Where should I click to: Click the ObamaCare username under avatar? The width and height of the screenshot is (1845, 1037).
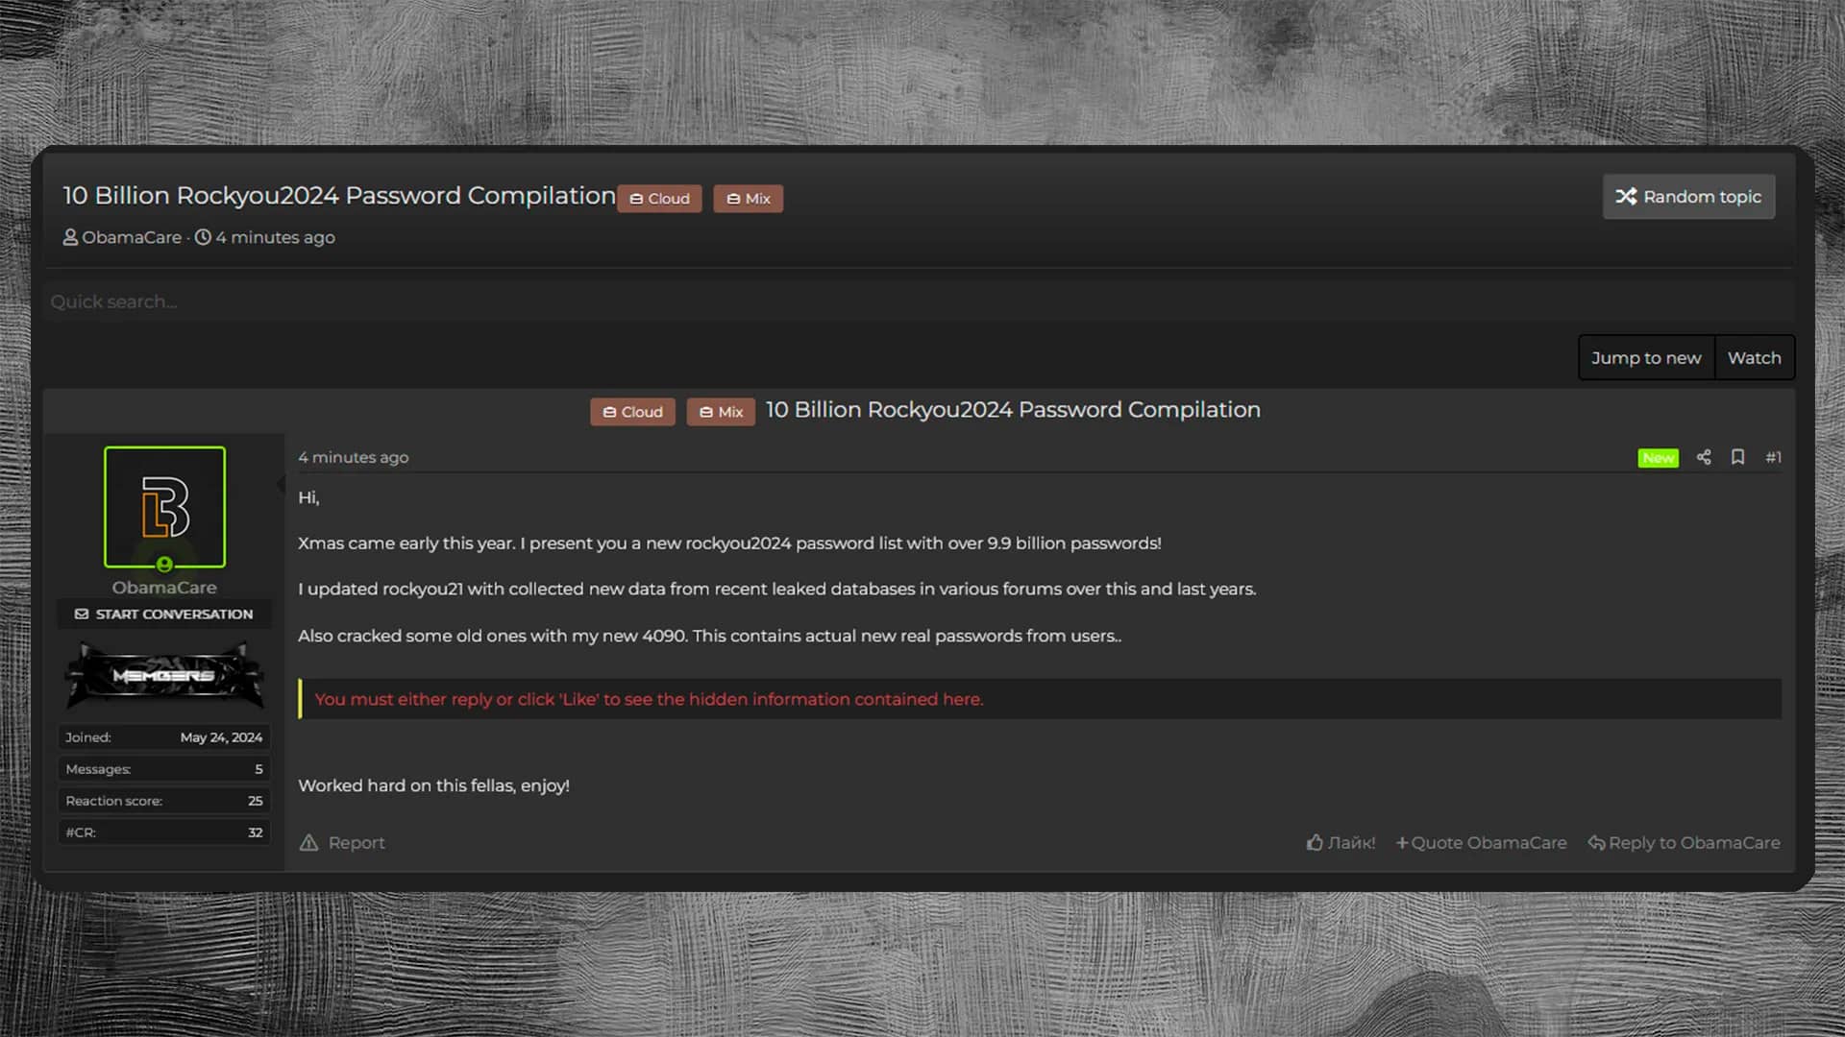coord(164,587)
